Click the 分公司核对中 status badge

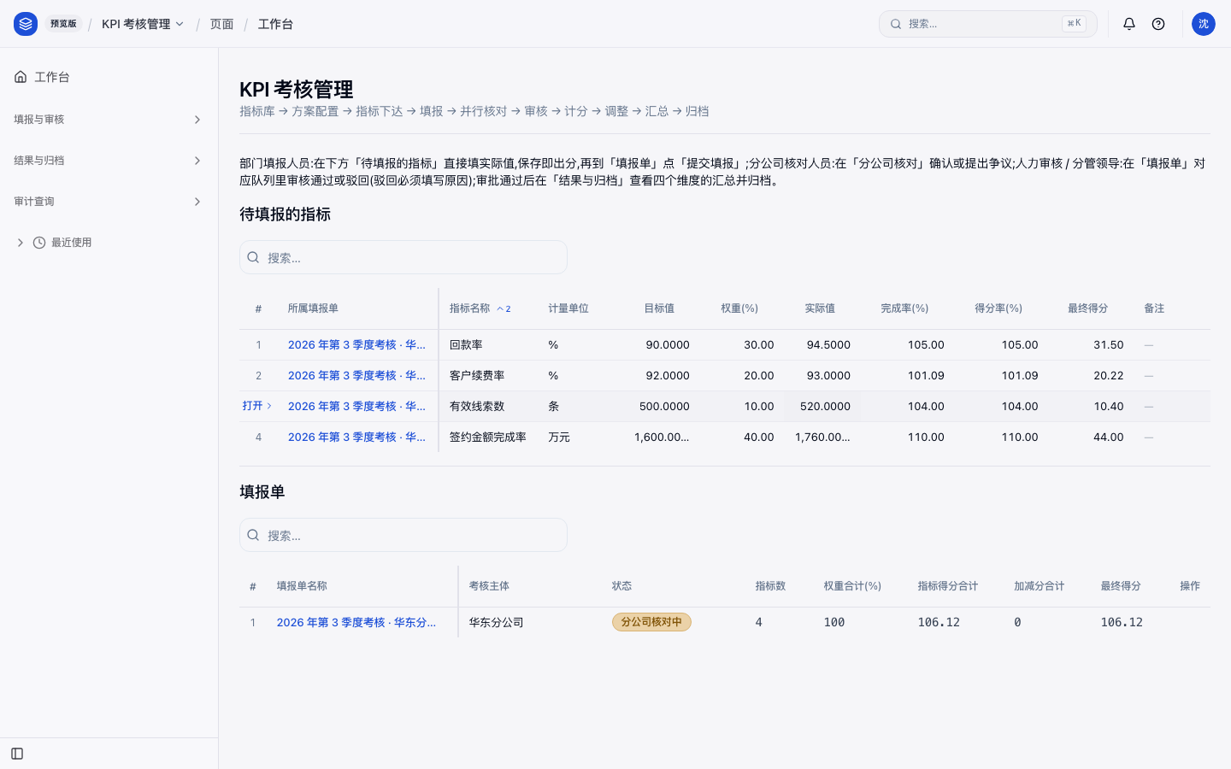click(x=651, y=622)
